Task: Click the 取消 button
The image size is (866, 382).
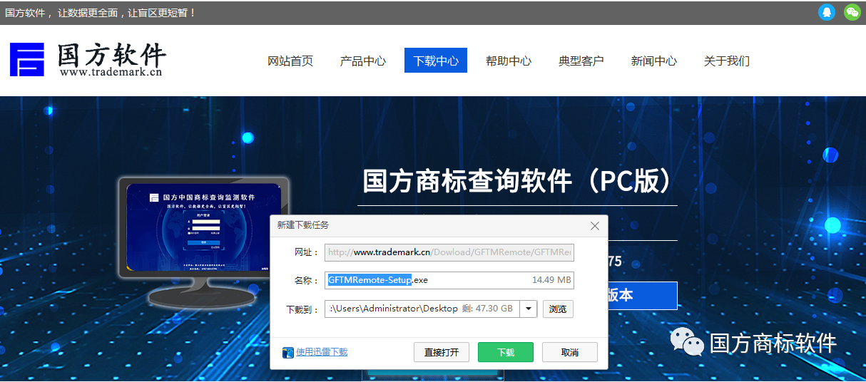Action: tap(570, 352)
